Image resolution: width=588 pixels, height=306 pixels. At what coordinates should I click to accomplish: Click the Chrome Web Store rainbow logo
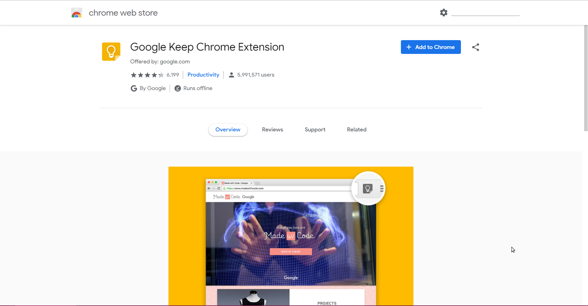pyautogui.click(x=77, y=13)
